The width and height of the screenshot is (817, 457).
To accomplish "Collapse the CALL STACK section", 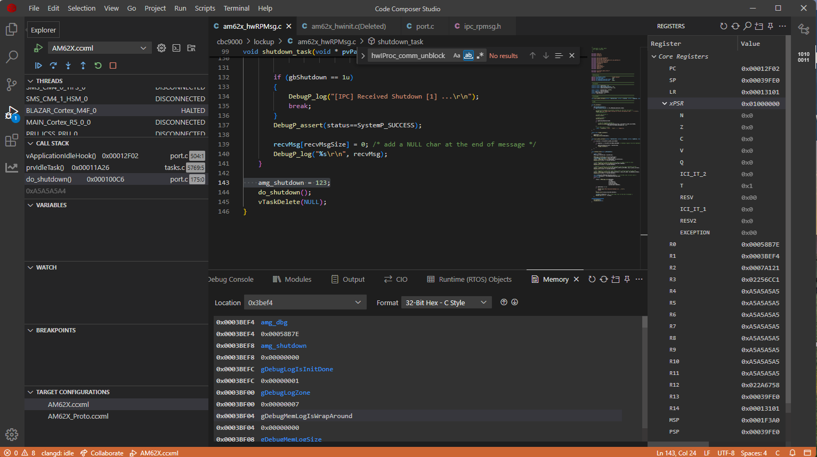I will coord(30,143).
